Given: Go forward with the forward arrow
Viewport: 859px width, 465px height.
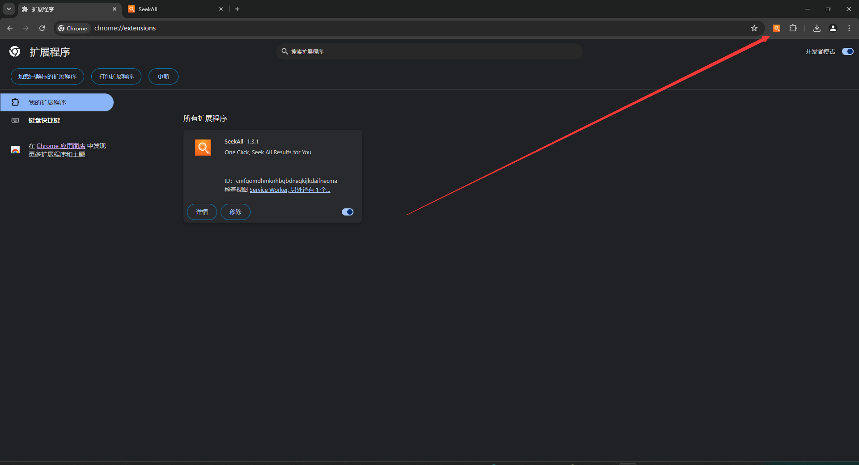Looking at the screenshot, I should [x=26, y=28].
